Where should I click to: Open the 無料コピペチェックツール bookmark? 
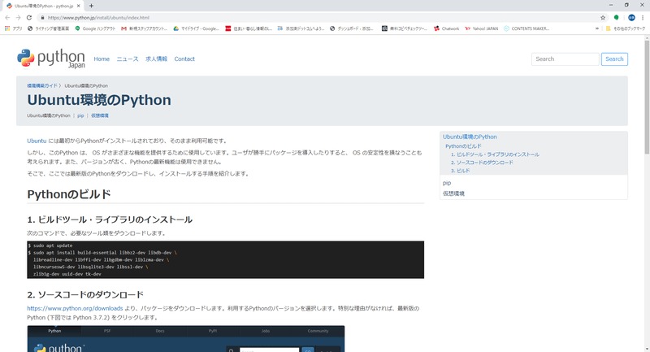404,28
